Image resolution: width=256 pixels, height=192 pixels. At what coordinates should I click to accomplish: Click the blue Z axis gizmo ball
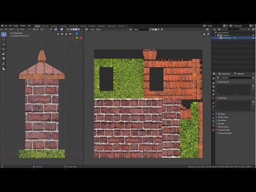pyautogui.click(x=77, y=34)
